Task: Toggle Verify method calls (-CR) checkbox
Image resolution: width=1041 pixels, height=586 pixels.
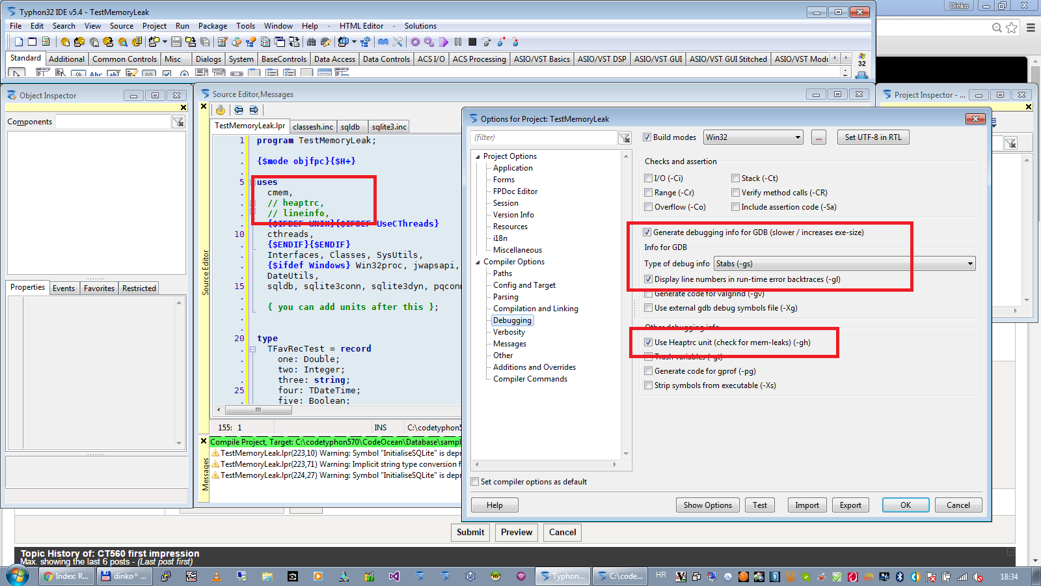Action: (x=735, y=192)
